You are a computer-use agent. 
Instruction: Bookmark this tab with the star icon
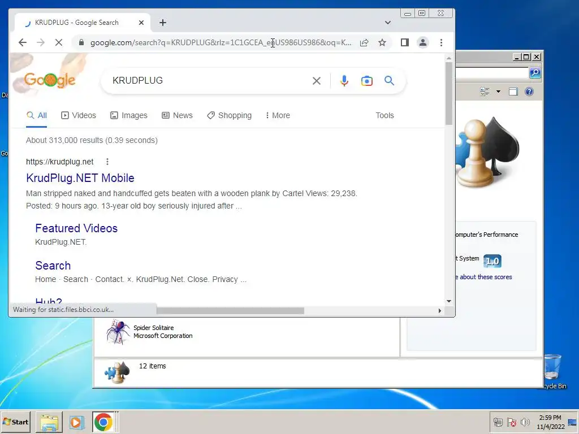382,42
